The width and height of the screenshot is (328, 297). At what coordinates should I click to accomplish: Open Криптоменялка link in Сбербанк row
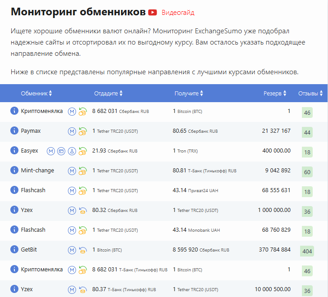pos(42,111)
